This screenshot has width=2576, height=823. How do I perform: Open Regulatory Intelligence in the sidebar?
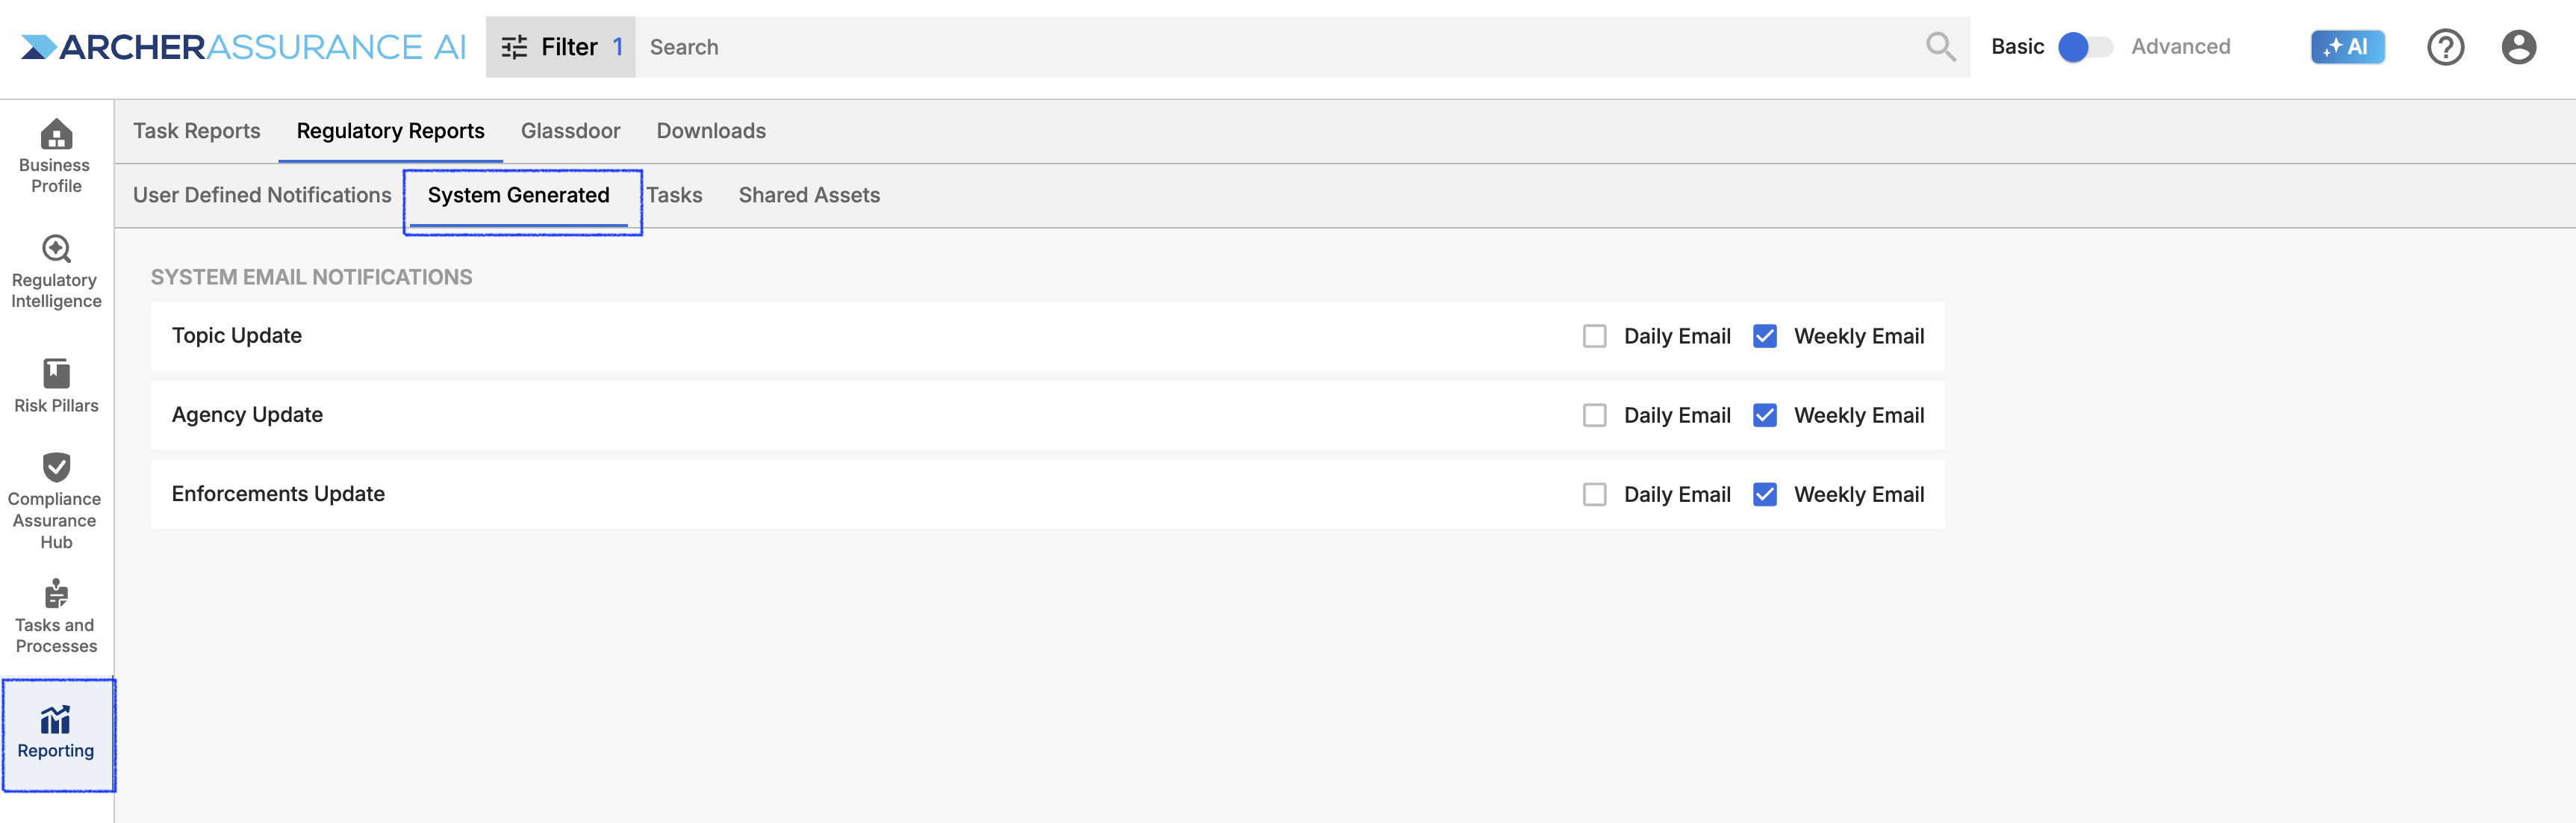pyautogui.click(x=56, y=272)
